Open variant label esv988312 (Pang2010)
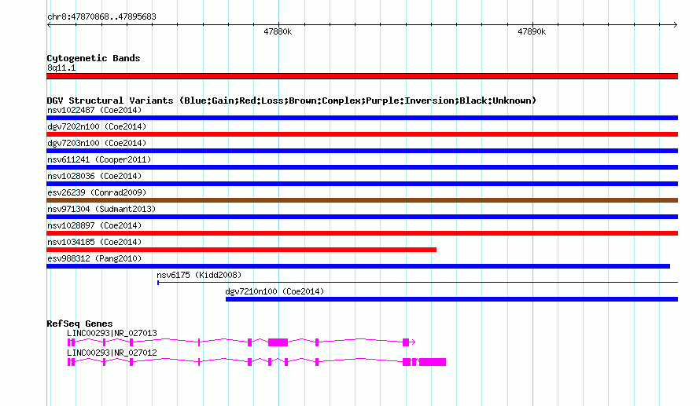The height and width of the screenshot is (406, 700). tap(94, 258)
